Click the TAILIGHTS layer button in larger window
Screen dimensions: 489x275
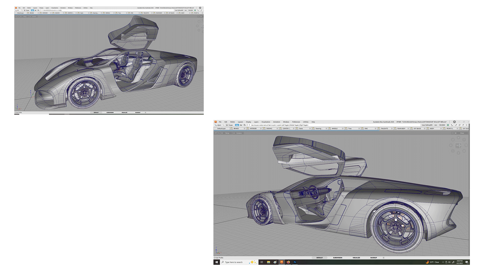[384, 129]
